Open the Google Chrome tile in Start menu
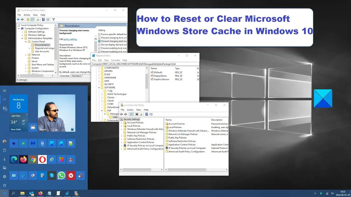 pyautogui.click(x=33, y=159)
